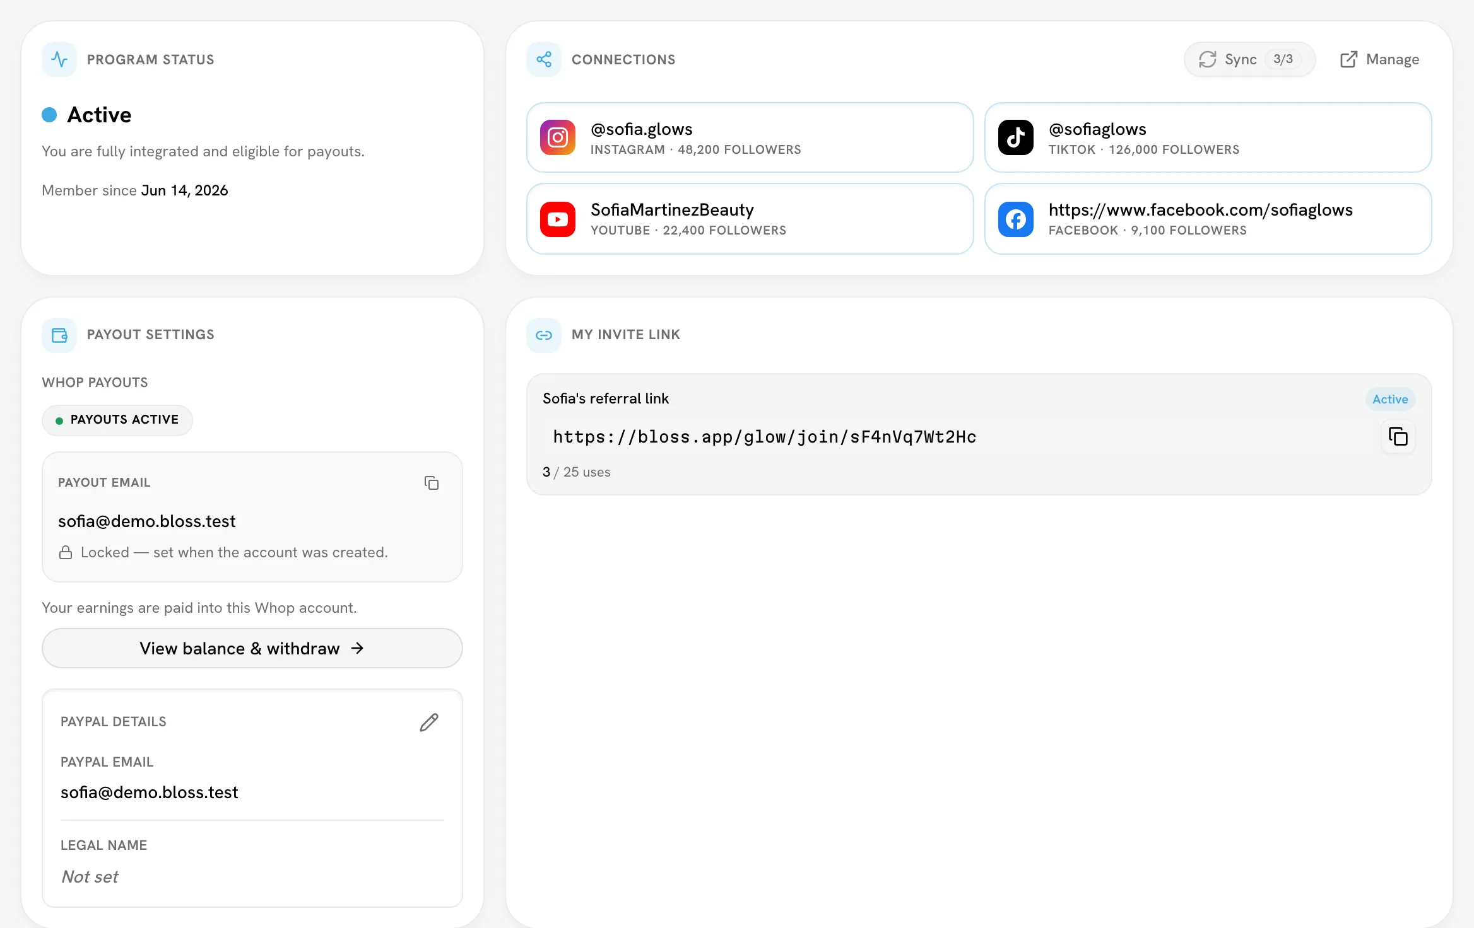
Task: Click the My Invite Link chain icon
Action: tap(544, 335)
